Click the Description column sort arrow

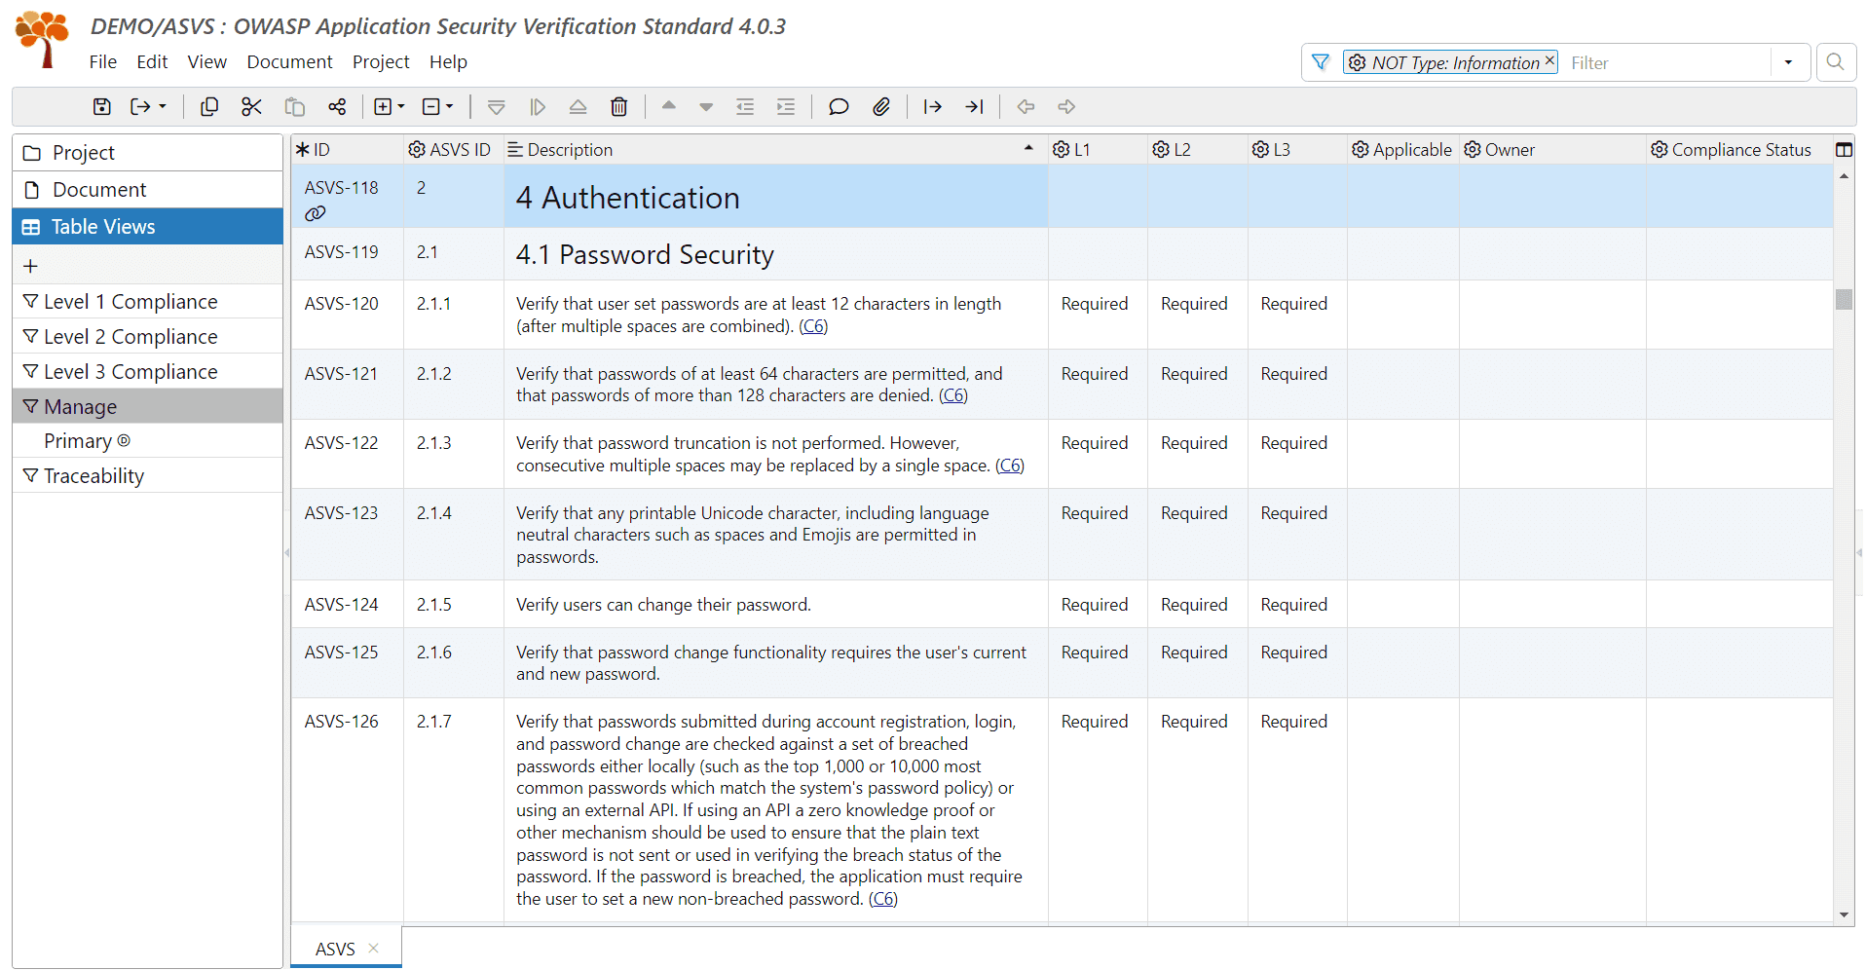pyautogui.click(x=1028, y=148)
